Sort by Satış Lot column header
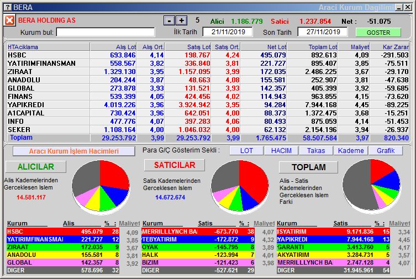Screen dimensions: 416x279 188,47
